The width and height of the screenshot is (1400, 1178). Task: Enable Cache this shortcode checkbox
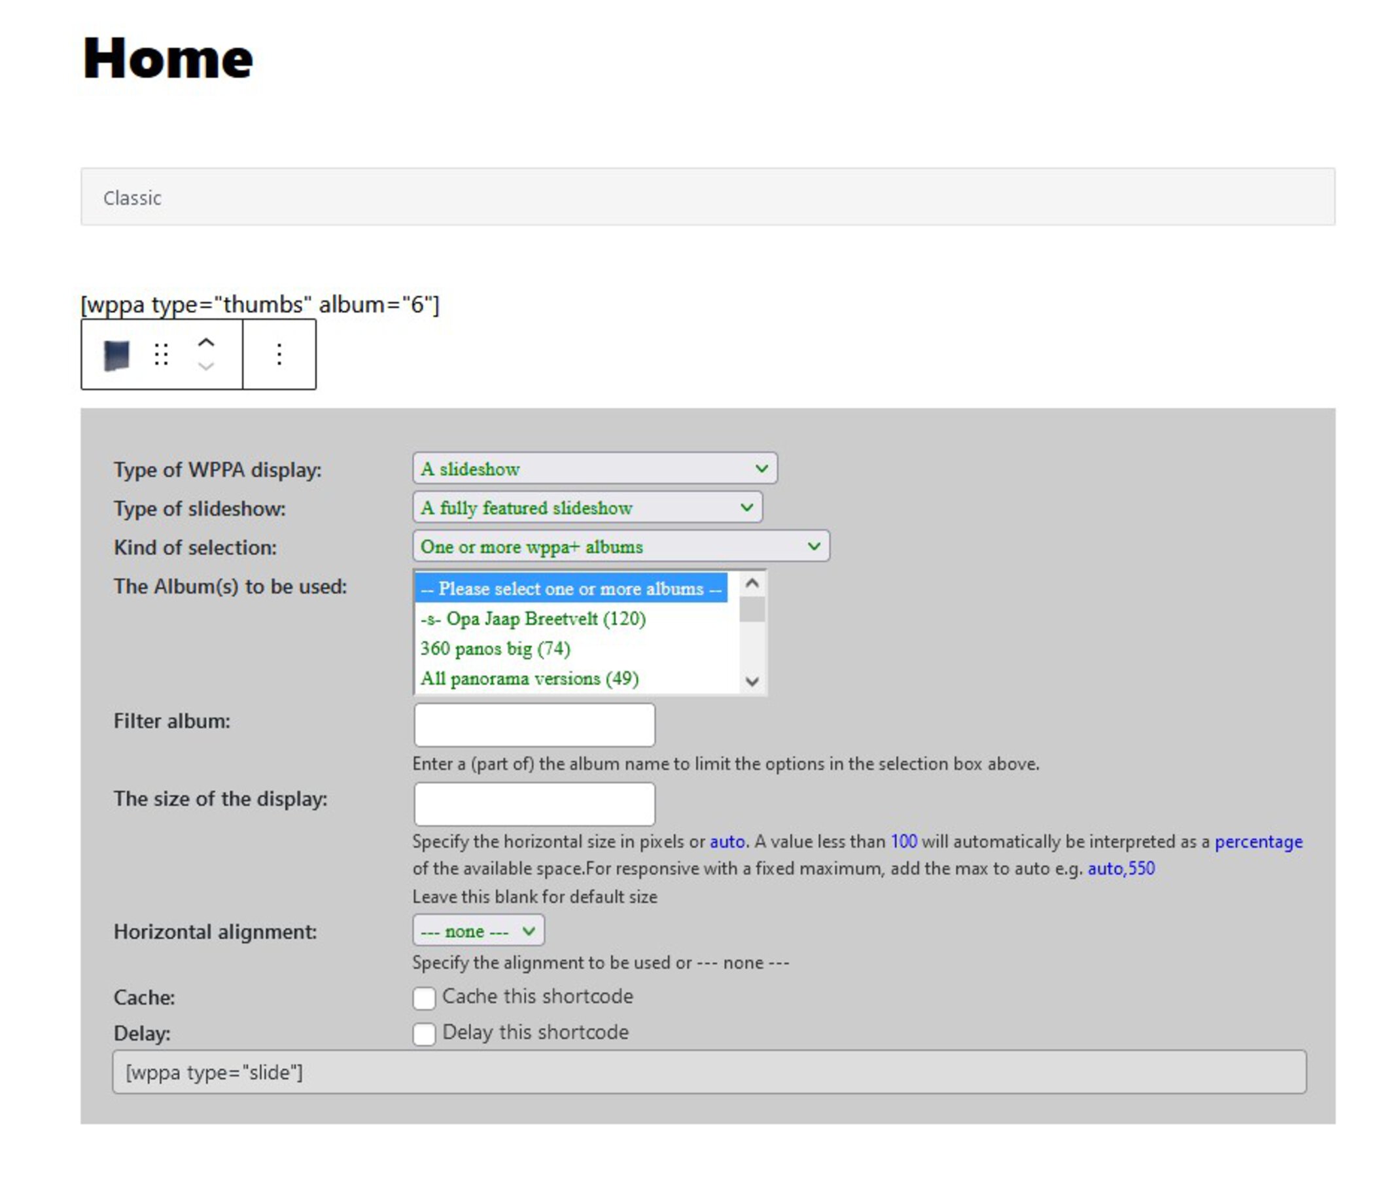click(x=424, y=999)
